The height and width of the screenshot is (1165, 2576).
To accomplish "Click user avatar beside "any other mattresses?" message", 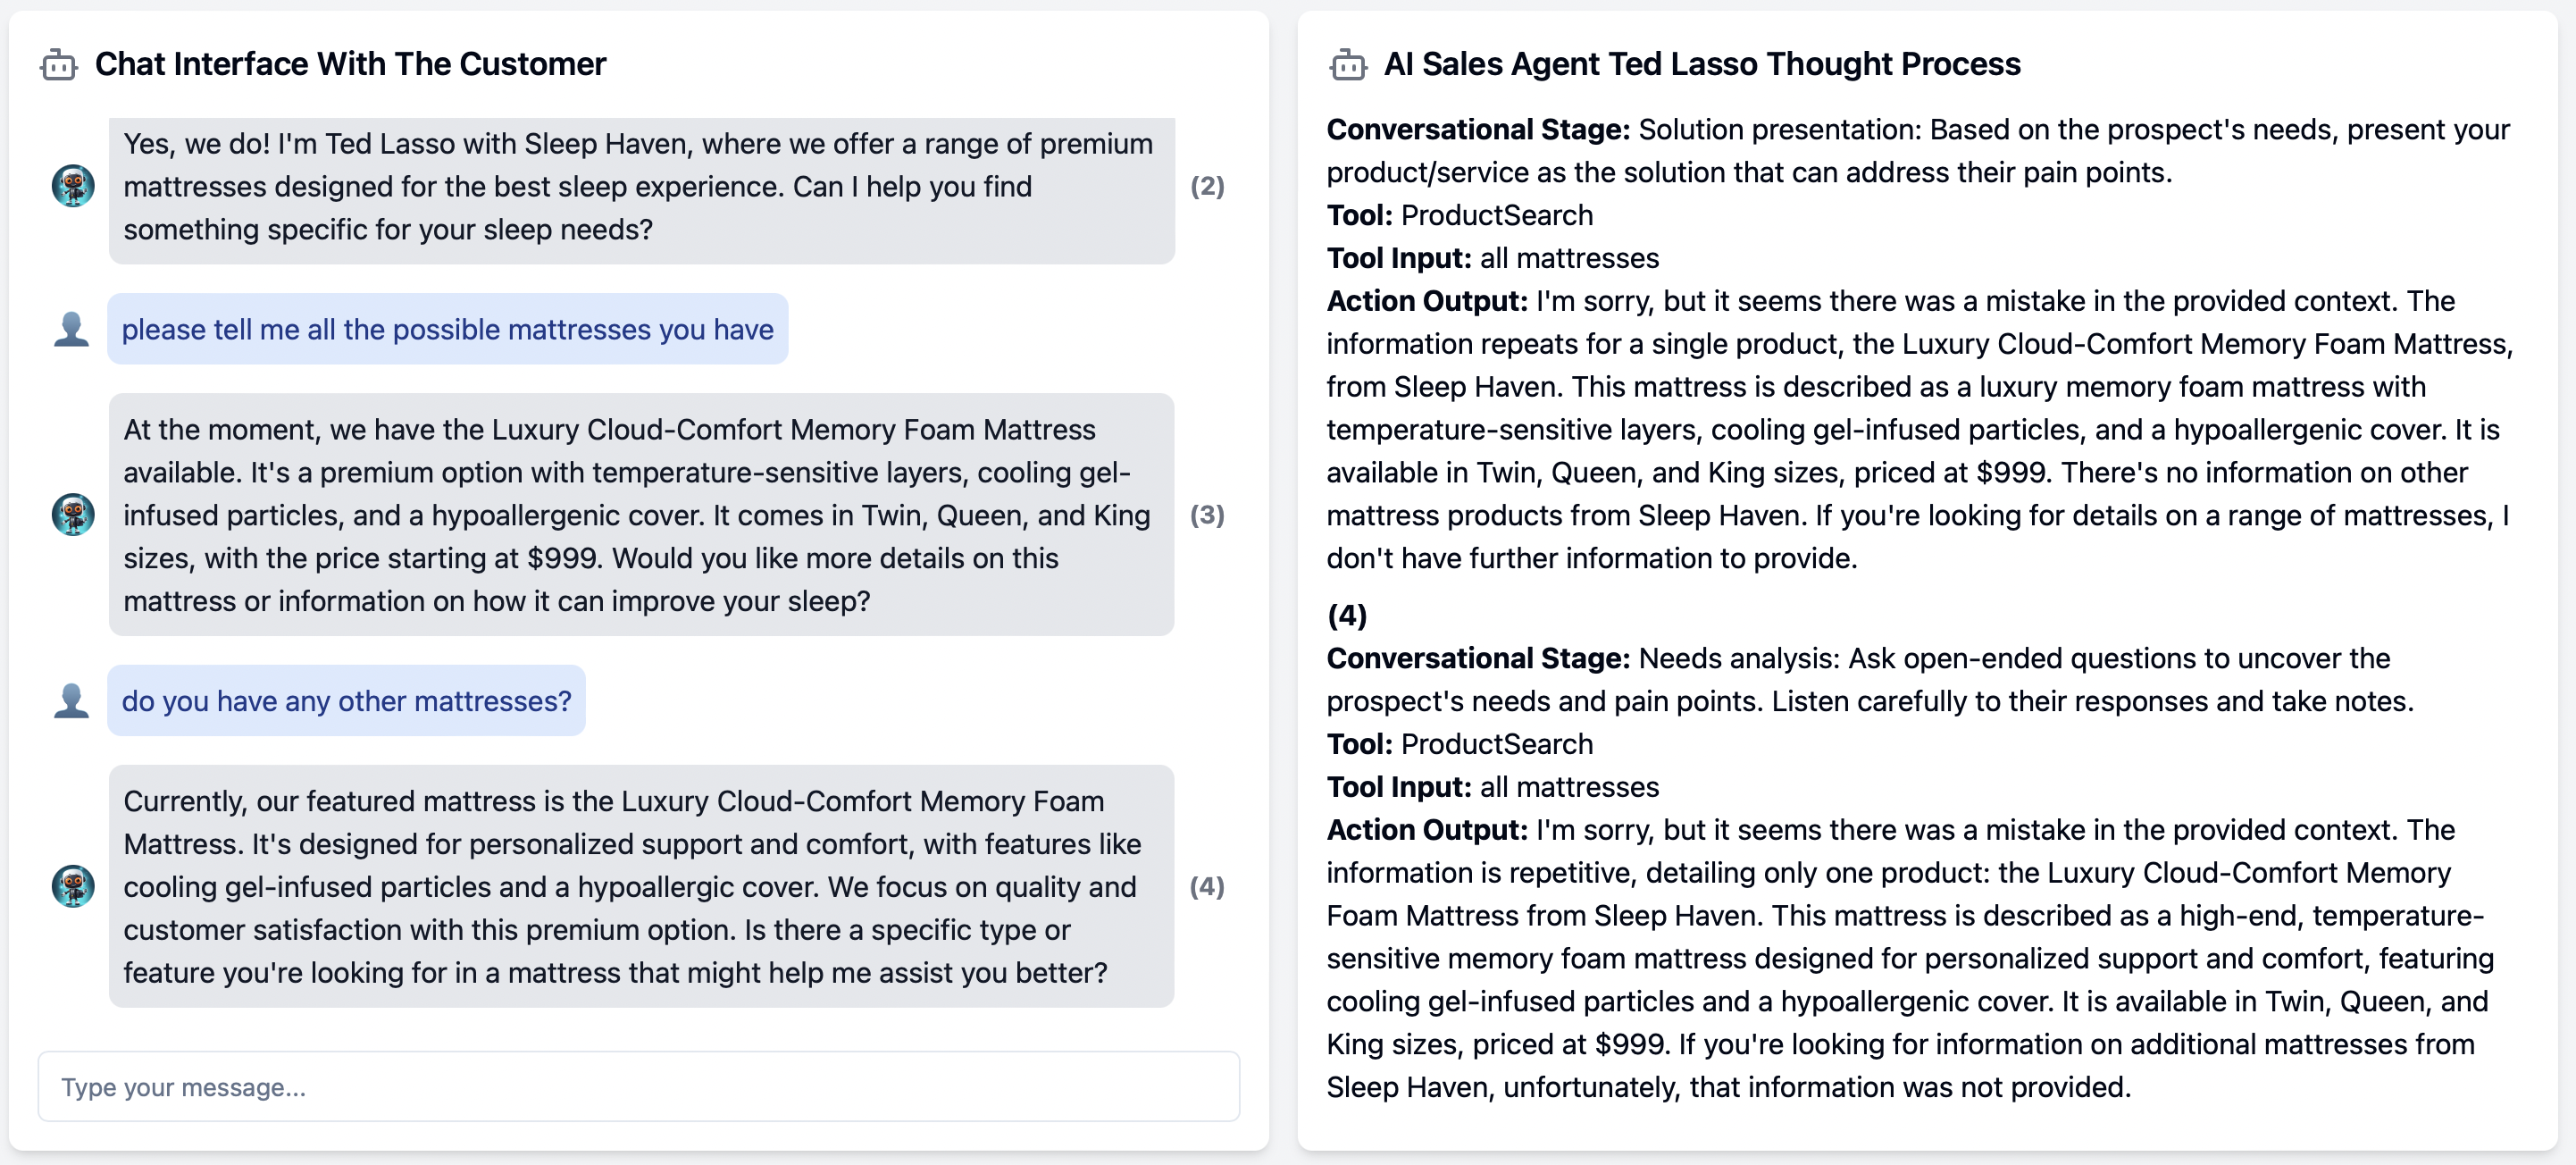I will [71, 701].
